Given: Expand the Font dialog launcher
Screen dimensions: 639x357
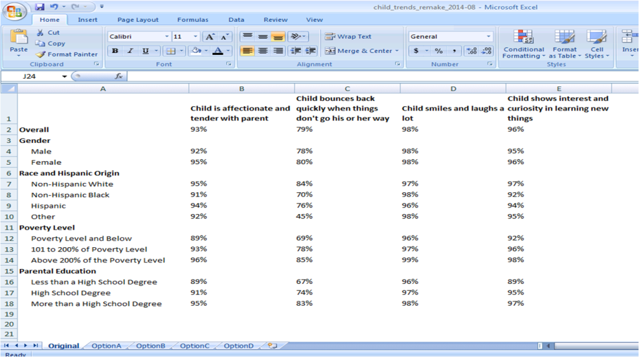Looking at the screenshot, I should [x=228, y=64].
